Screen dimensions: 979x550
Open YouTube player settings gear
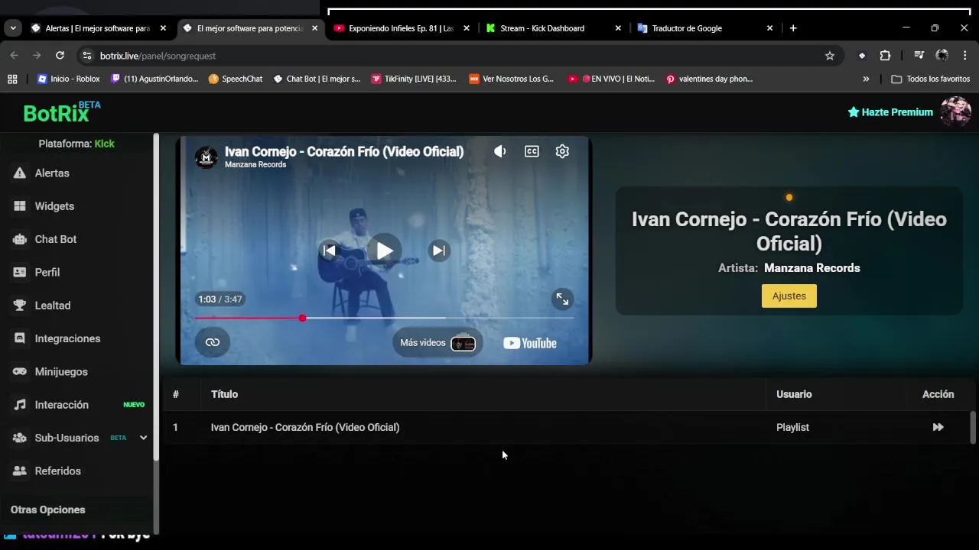coord(562,151)
